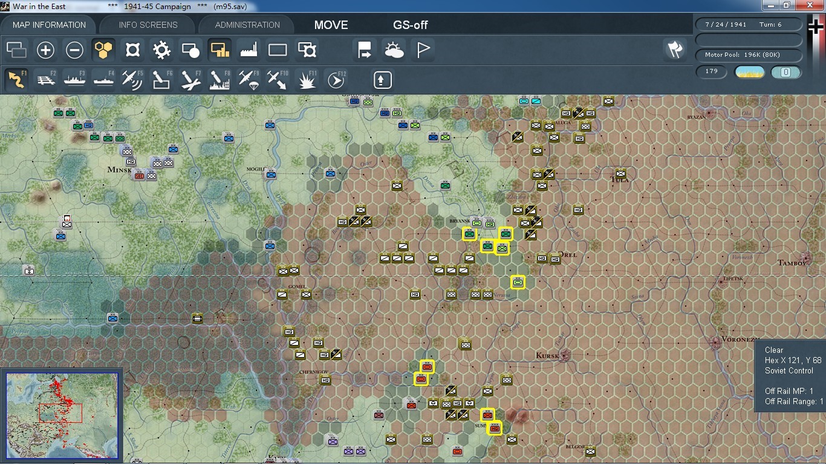Click the Gomel city label
Screen dimensions: 826x464
tap(296, 287)
